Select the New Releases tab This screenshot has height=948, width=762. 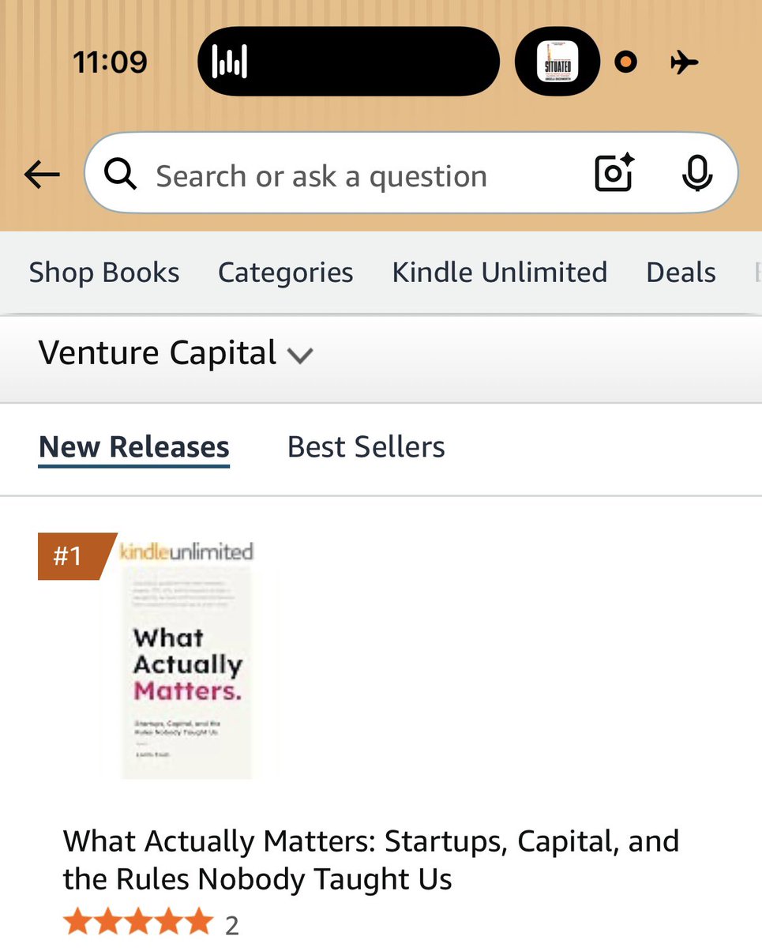pyautogui.click(x=134, y=447)
